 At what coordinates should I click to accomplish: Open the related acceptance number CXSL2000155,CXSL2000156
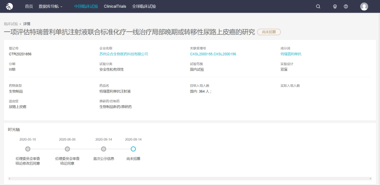click(213, 54)
